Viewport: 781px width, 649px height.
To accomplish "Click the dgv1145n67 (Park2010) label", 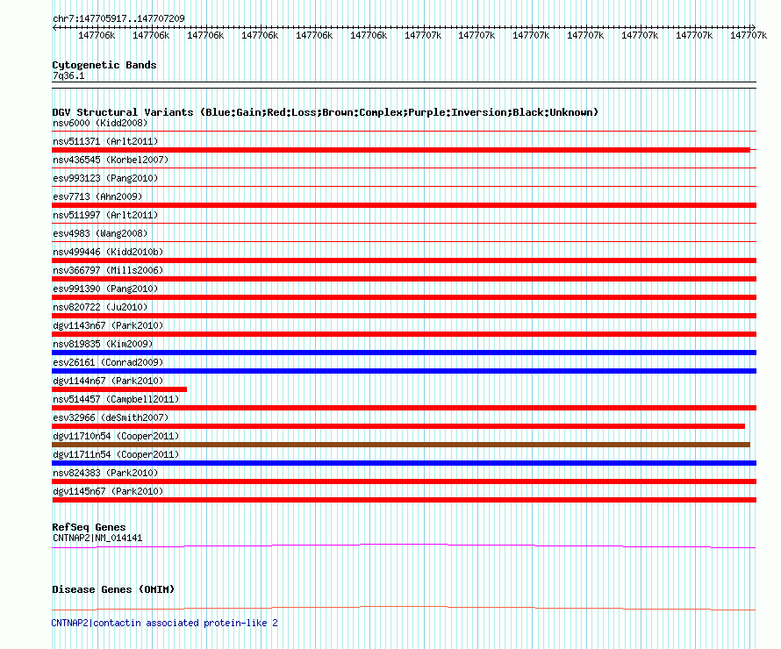I will point(108,491).
